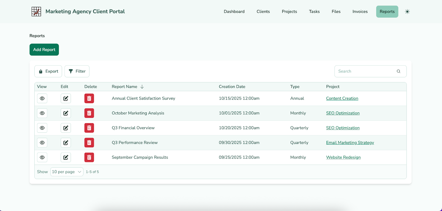Viewport: 442px width, 211px height.
Task: Click eye icon for Q3 Performance Review
Action: click(42, 143)
